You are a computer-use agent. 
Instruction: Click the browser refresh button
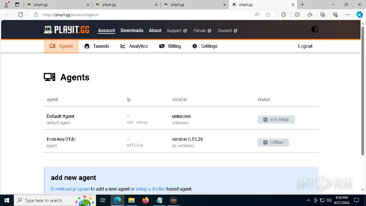(21, 15)
